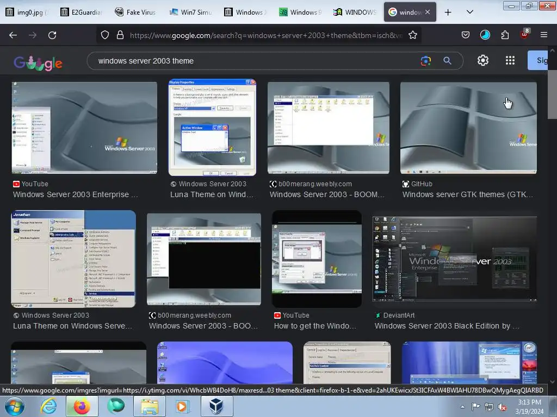
Task: Search by image with Google Lens icon
Action: tap(425, 61)
